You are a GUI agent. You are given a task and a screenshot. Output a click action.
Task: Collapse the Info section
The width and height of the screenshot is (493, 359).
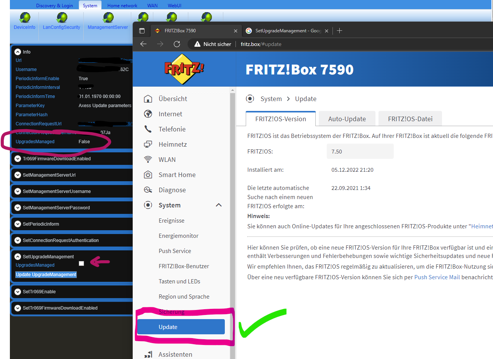[17, 52]
